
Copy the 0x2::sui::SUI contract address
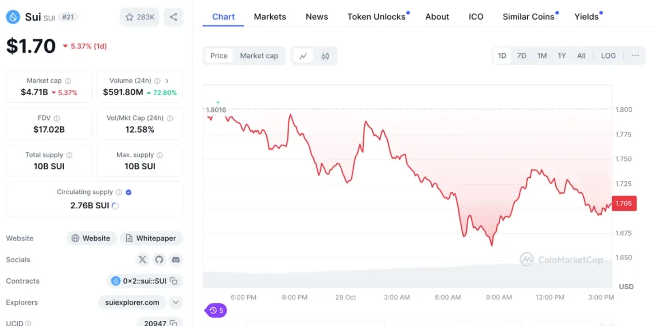(173, 281)
